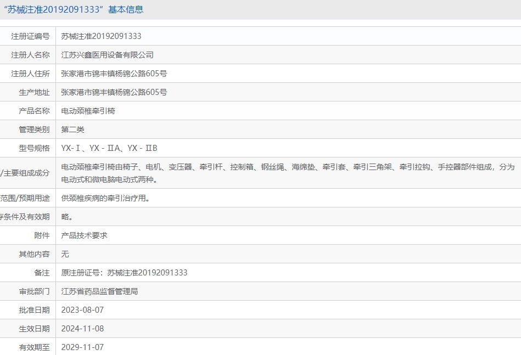This screenshot has height=355, width=521.
Task: Select the 生效日期 label
Action: [34, 328]
